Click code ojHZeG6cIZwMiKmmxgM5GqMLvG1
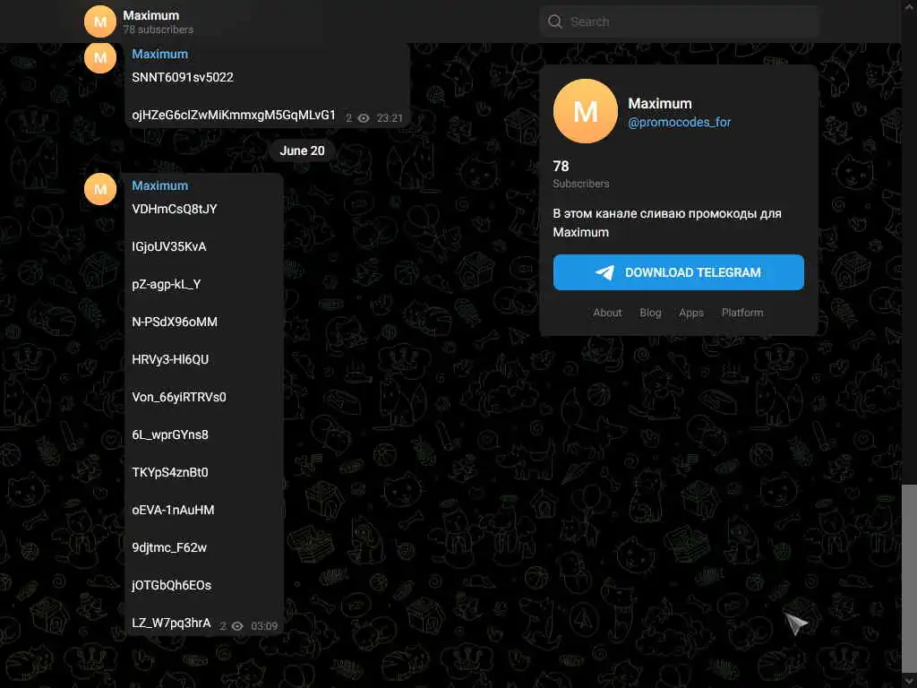The width and height of the screenshot is (917, 688). coord(234,115)
